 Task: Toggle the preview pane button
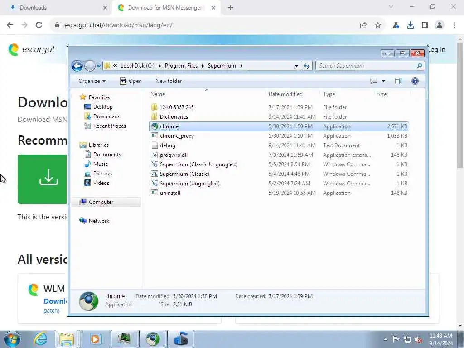coord(399,81)
